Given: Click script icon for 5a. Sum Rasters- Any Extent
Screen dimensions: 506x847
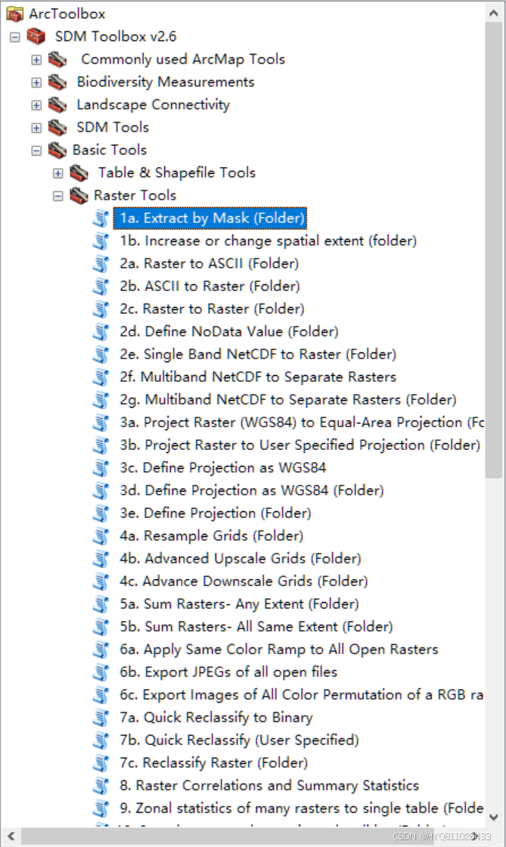Looking at the screenshot, I should click(x=101, y=604).
